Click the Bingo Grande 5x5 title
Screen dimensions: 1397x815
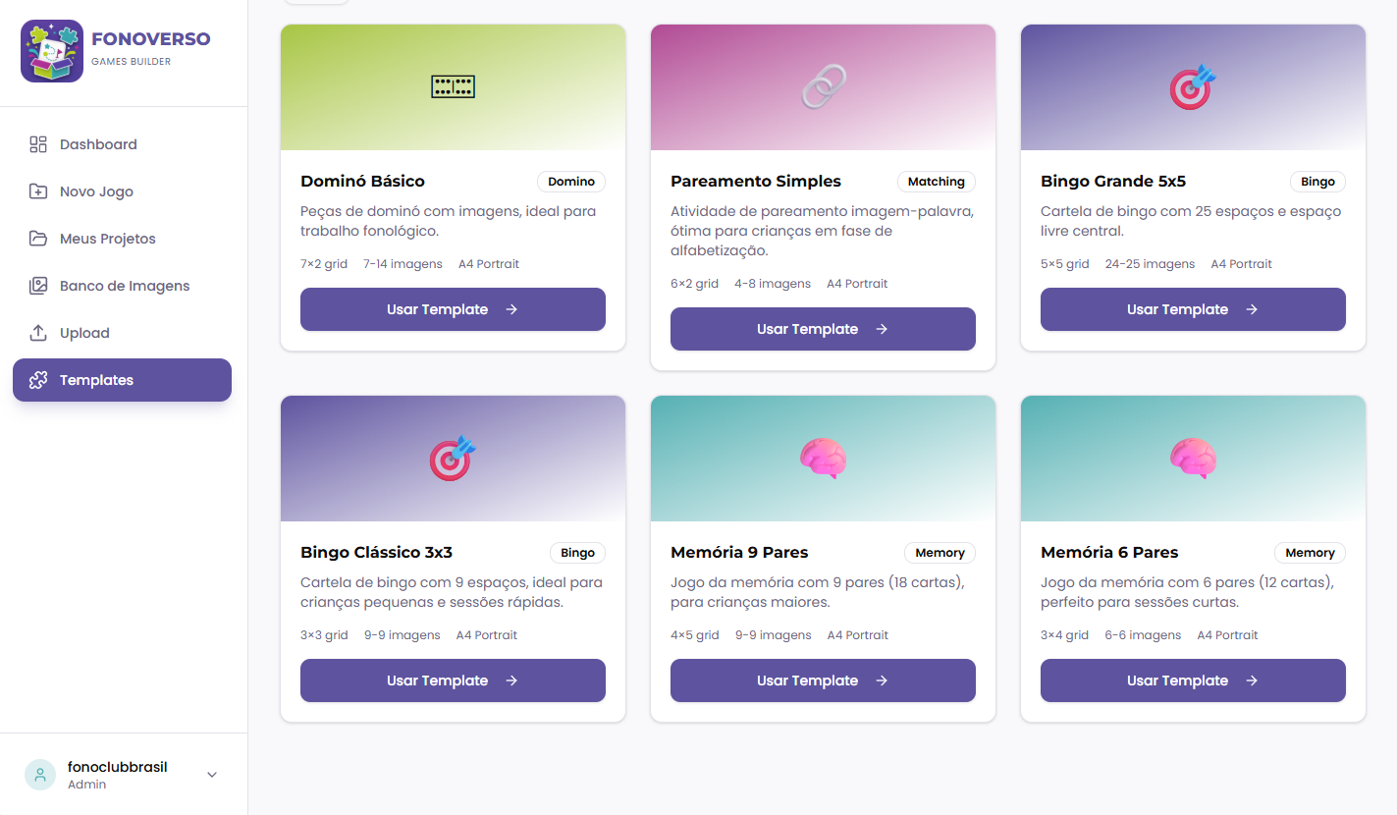tap(1113, 182)
